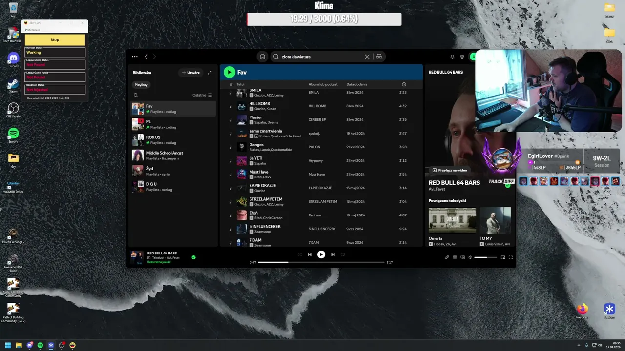Click Utwórz to create a playlist
The image size is (625, 351).
(x=190, y=73)
